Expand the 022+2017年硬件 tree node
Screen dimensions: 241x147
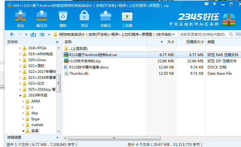click(20, 72)
